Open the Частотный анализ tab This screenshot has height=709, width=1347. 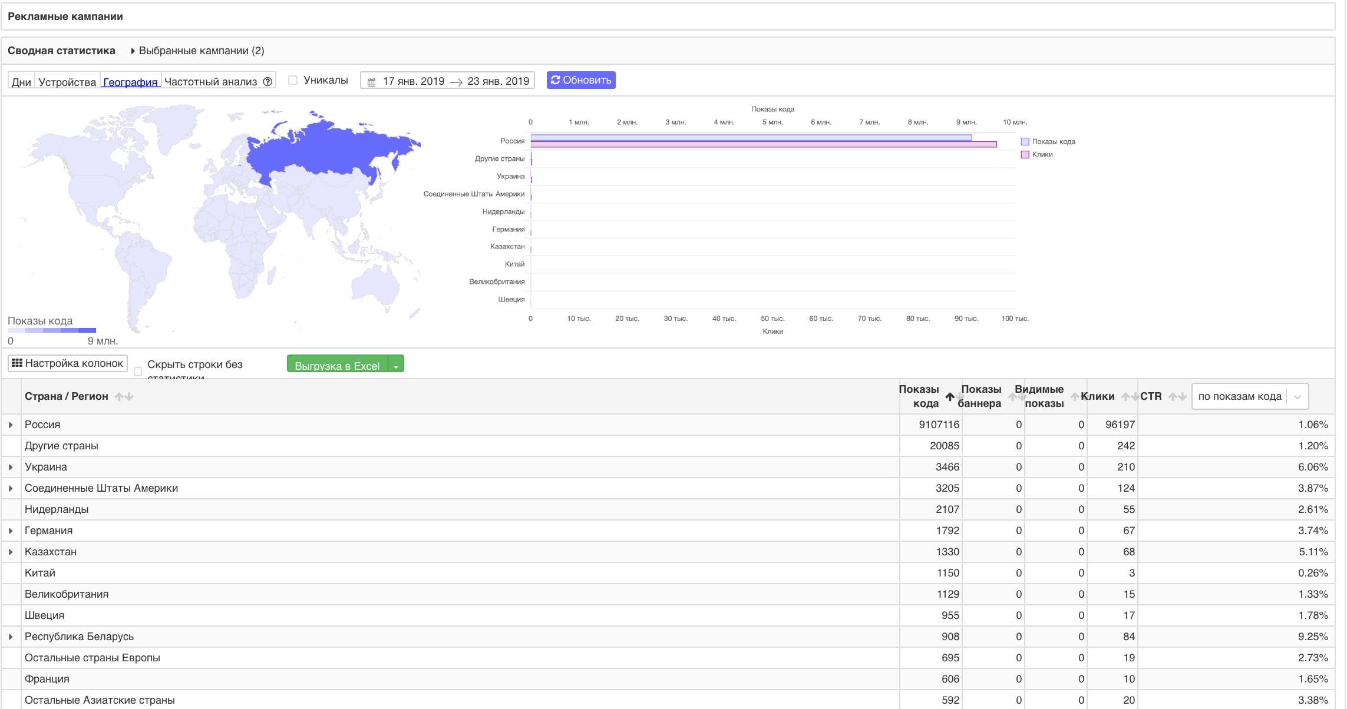(x=210, y=82)
